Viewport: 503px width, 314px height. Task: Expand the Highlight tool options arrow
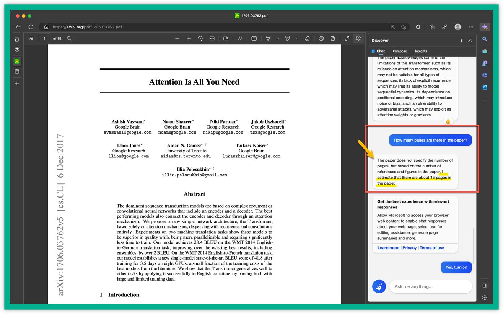[x=297, y=39]
